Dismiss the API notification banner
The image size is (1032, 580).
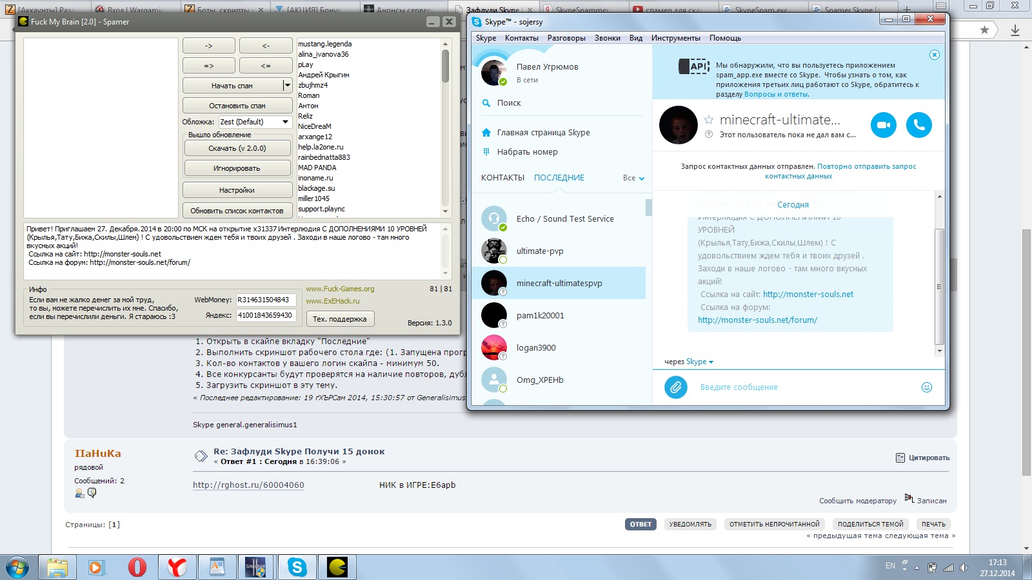point(934,55)
